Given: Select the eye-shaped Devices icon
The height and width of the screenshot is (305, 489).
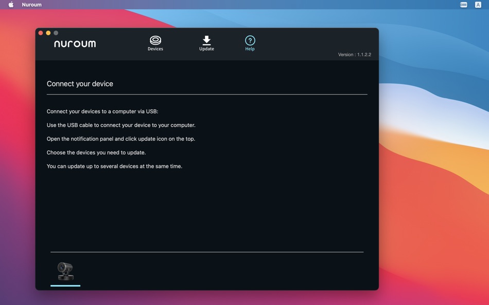Looking at the screenshot, I should [x=155, y=40].
